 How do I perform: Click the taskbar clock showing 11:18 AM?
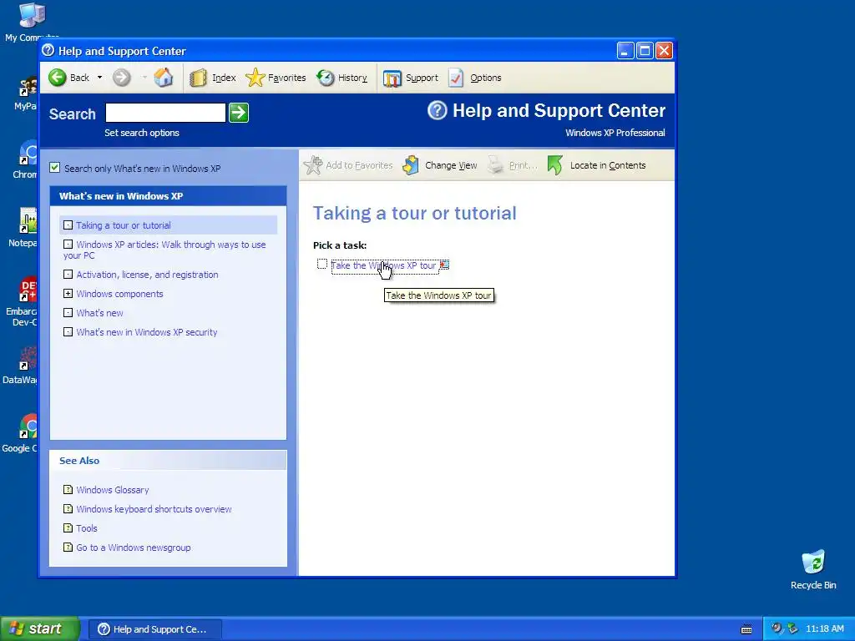(824, 629)
